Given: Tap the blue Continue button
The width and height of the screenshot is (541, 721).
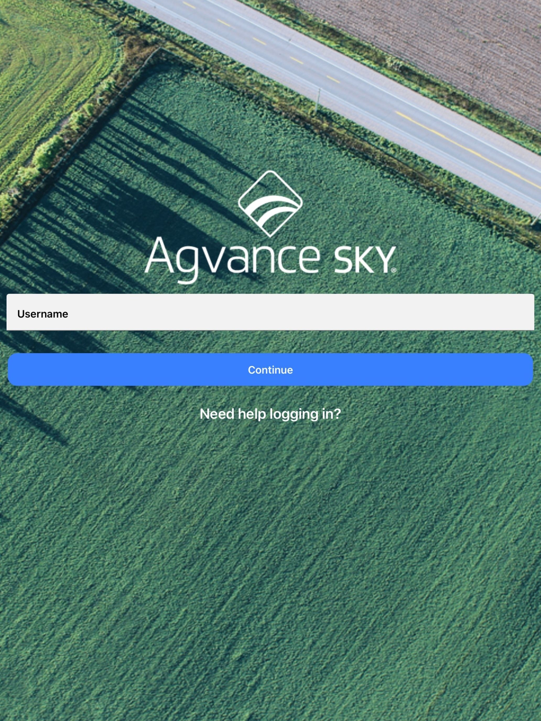Looking at the screenshot, I should [270, 370].
